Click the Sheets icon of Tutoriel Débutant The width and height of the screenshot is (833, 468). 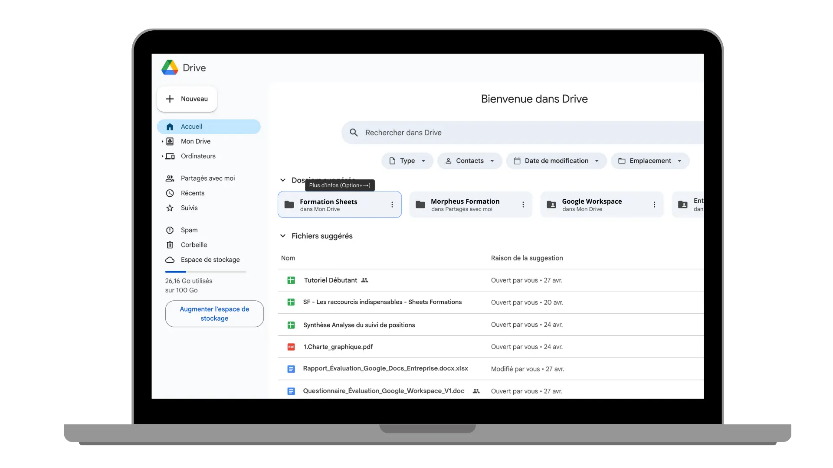291,280
